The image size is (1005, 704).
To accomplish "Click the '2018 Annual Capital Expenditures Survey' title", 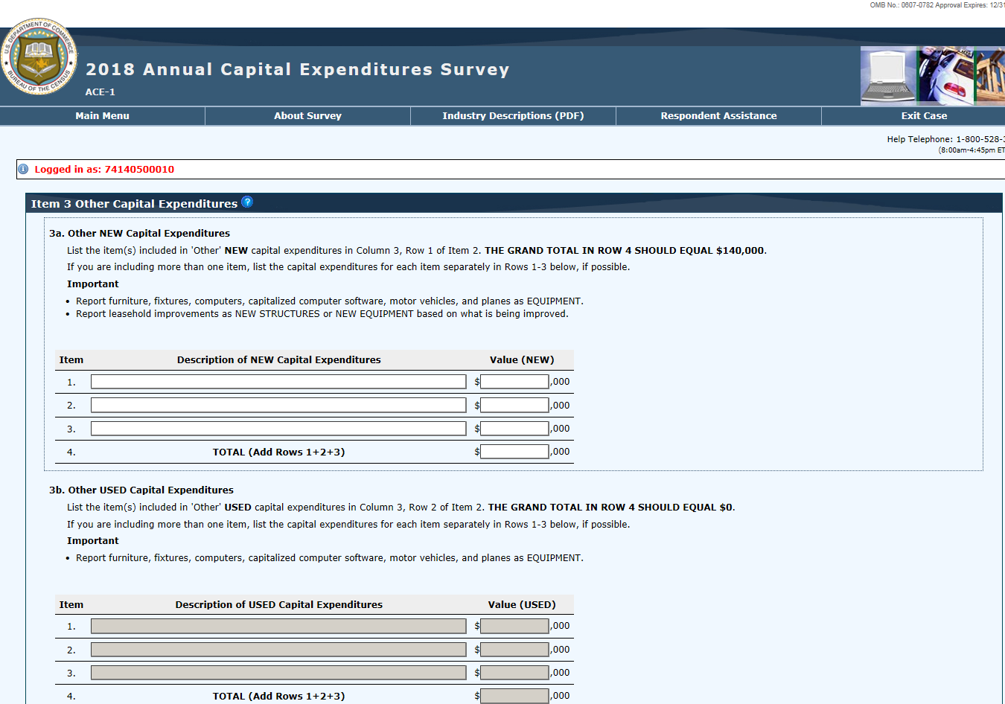I will pos(297,69).
